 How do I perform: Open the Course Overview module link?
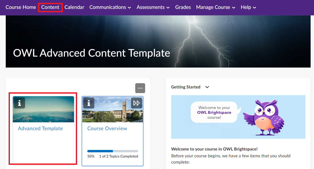pyautogui.click(x=107, y=128)
